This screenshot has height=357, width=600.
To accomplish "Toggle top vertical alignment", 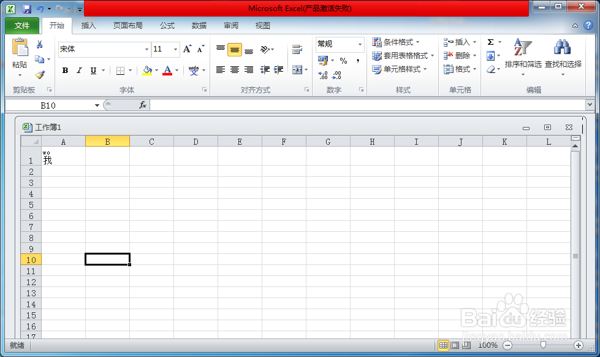I will (x=221, y=49).
